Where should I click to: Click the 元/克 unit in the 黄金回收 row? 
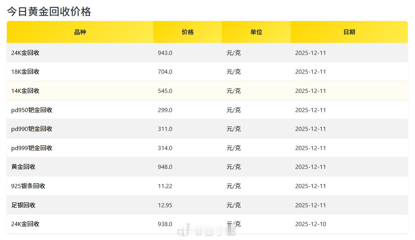point(233,167)
